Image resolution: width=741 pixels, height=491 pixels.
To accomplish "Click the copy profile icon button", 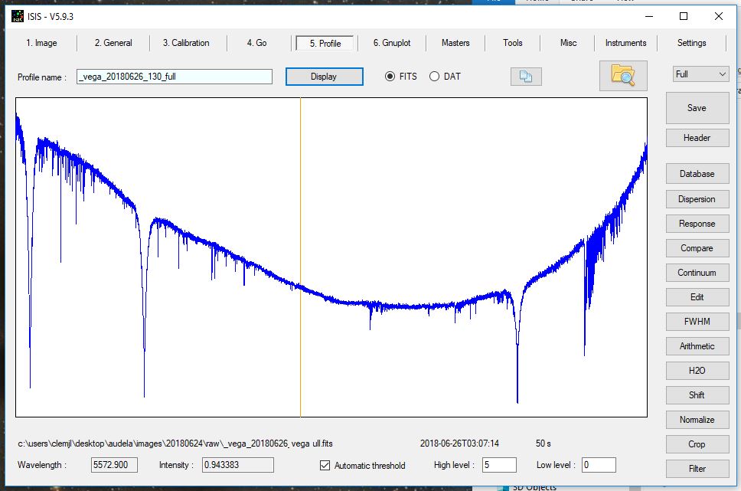I will click(x=526, y=77).
